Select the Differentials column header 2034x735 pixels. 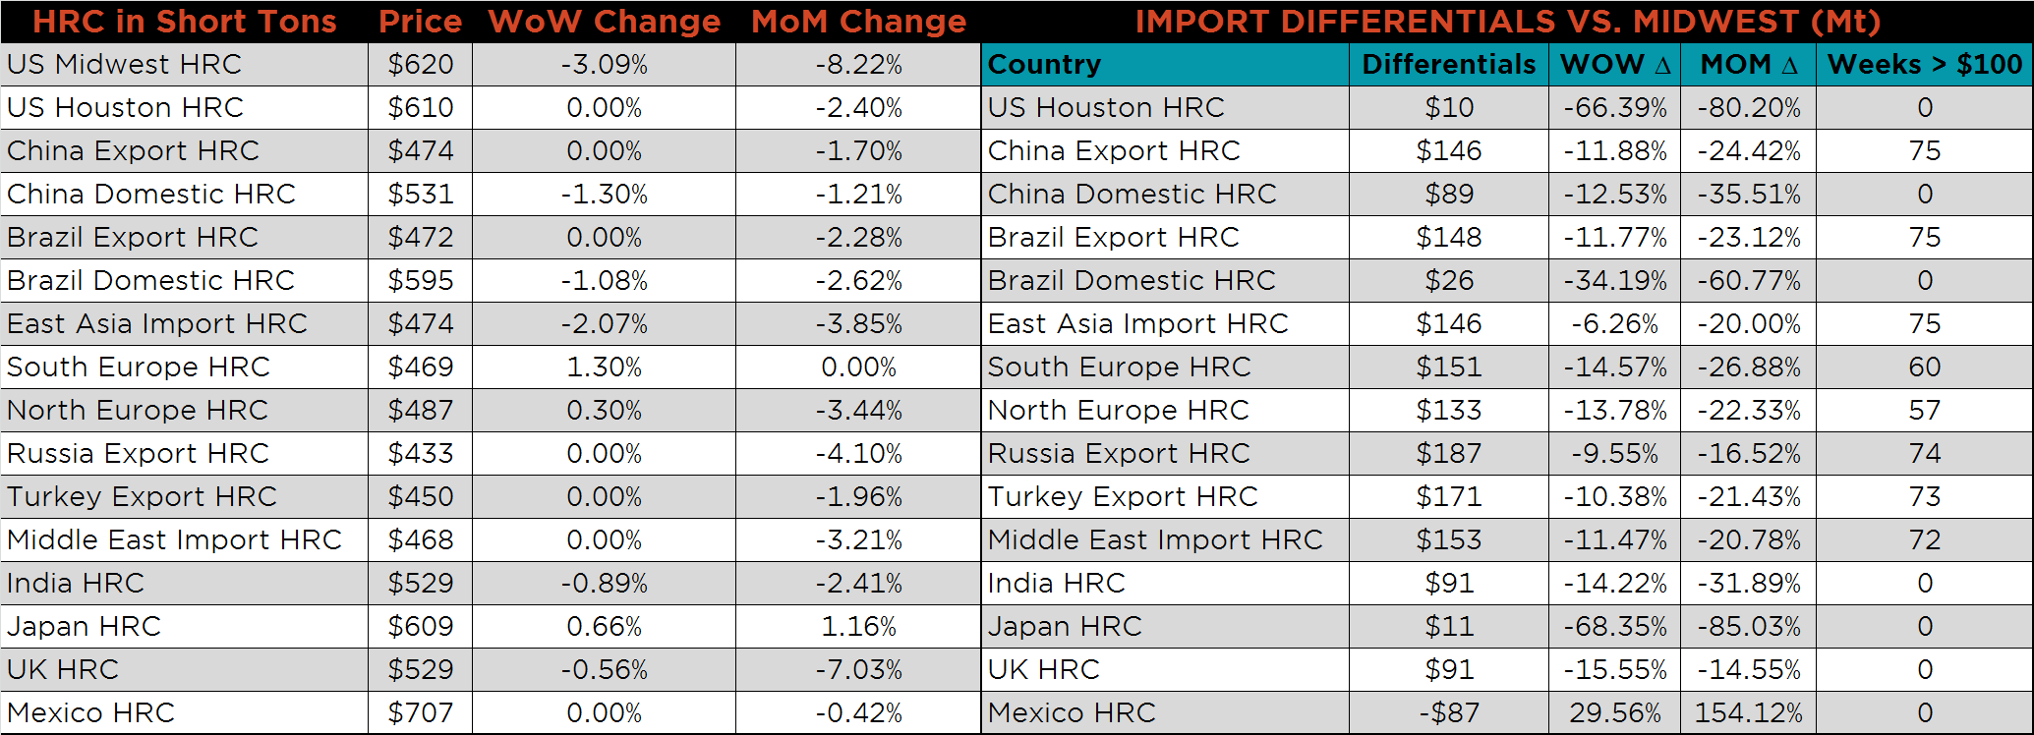(1448, 65)
